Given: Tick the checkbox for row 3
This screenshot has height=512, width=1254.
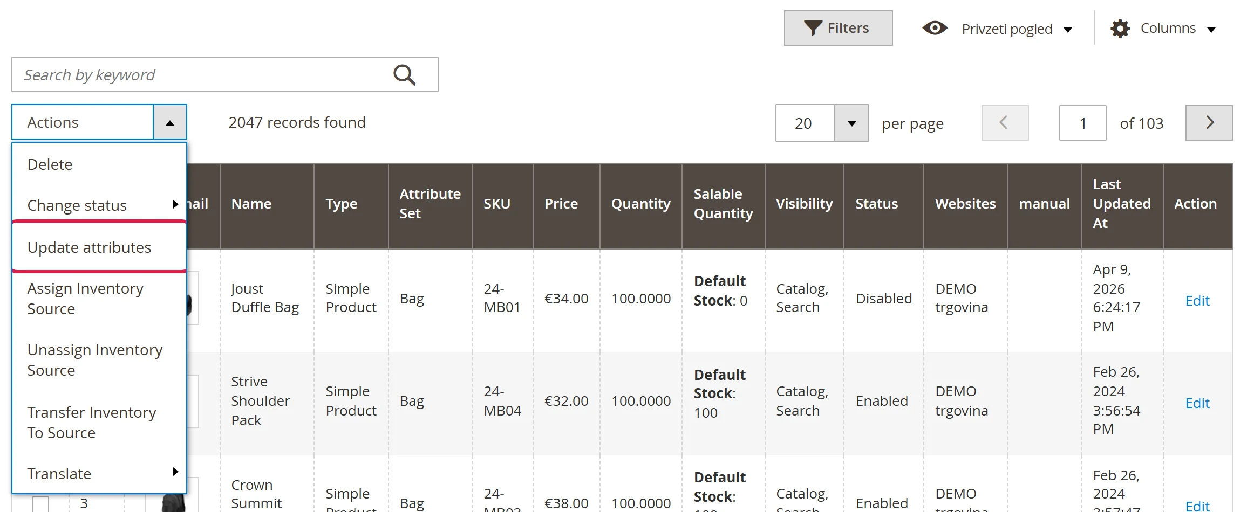Looking at the screenshot, I should point(40,504).
